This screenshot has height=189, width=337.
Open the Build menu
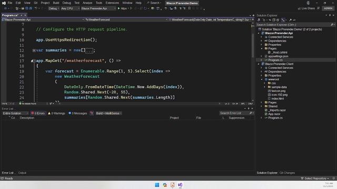[x=56, y=3]
